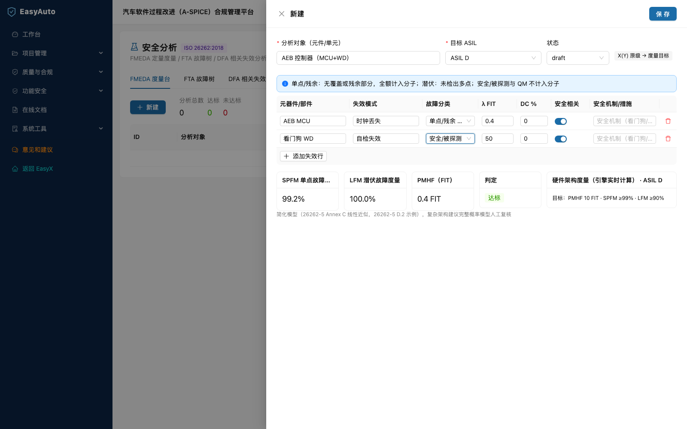Image resolution: width=687 pixels, height=429 pixels.
Task: Click the 质量与合规 shield icon
Action: pyautogui.click(x=15, y=72)
